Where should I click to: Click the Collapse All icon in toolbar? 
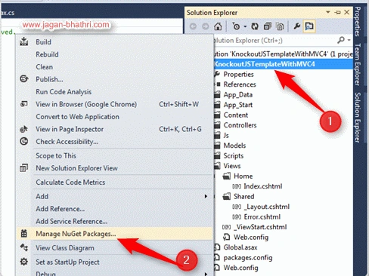point(268,26)
